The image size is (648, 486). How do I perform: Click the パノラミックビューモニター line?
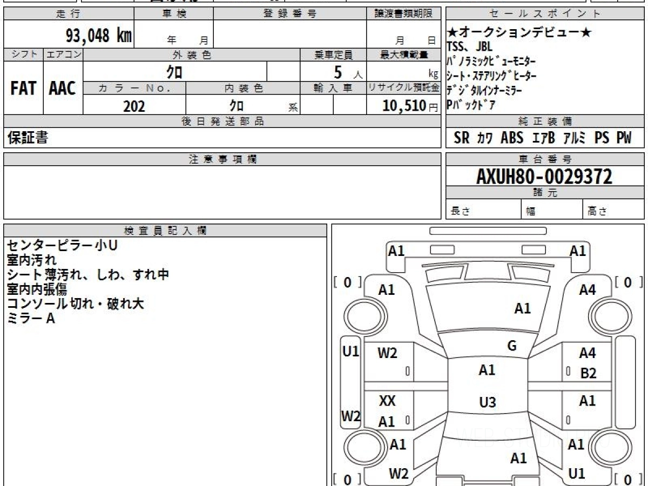491,62
